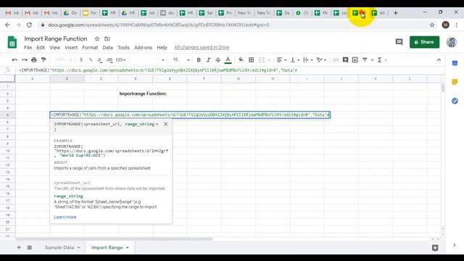Open more number formats 123 dropdown
The height and width of the screenshot is (261, 464).
120,59
